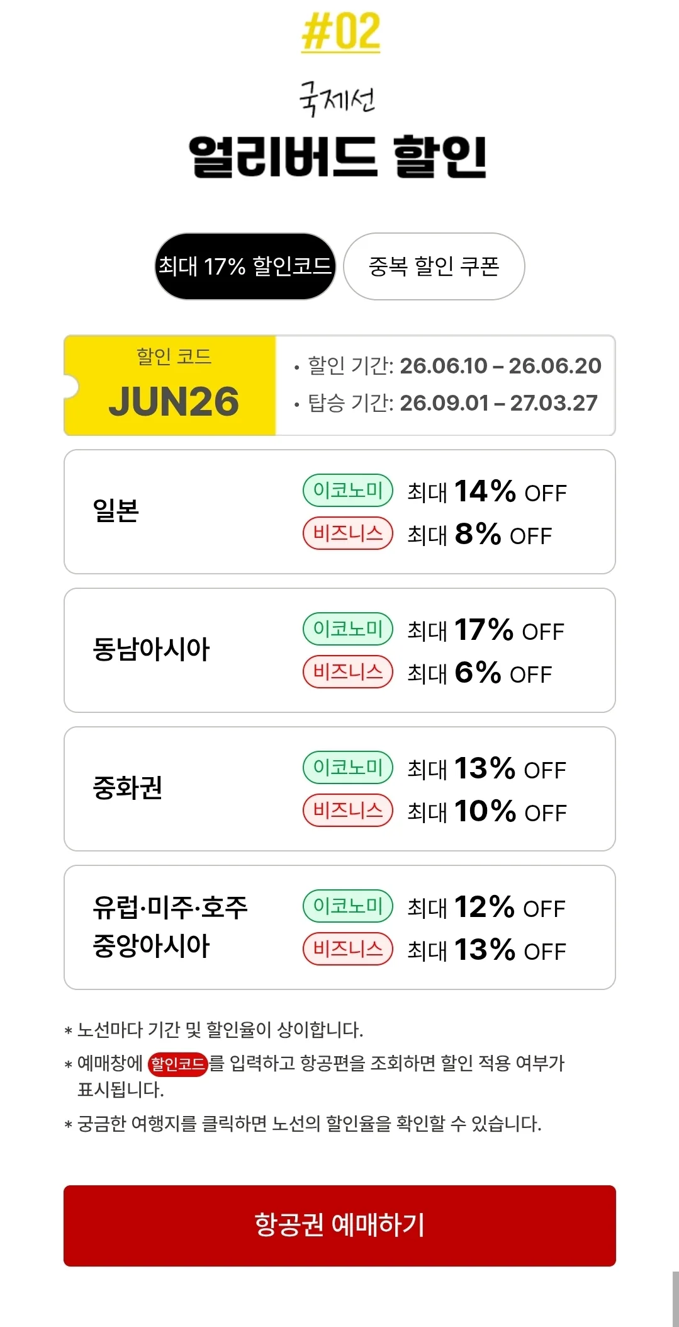Tap the 할인 기간 date range text
This screenshot has width=679, height=1327.
[x=454, y=366]
